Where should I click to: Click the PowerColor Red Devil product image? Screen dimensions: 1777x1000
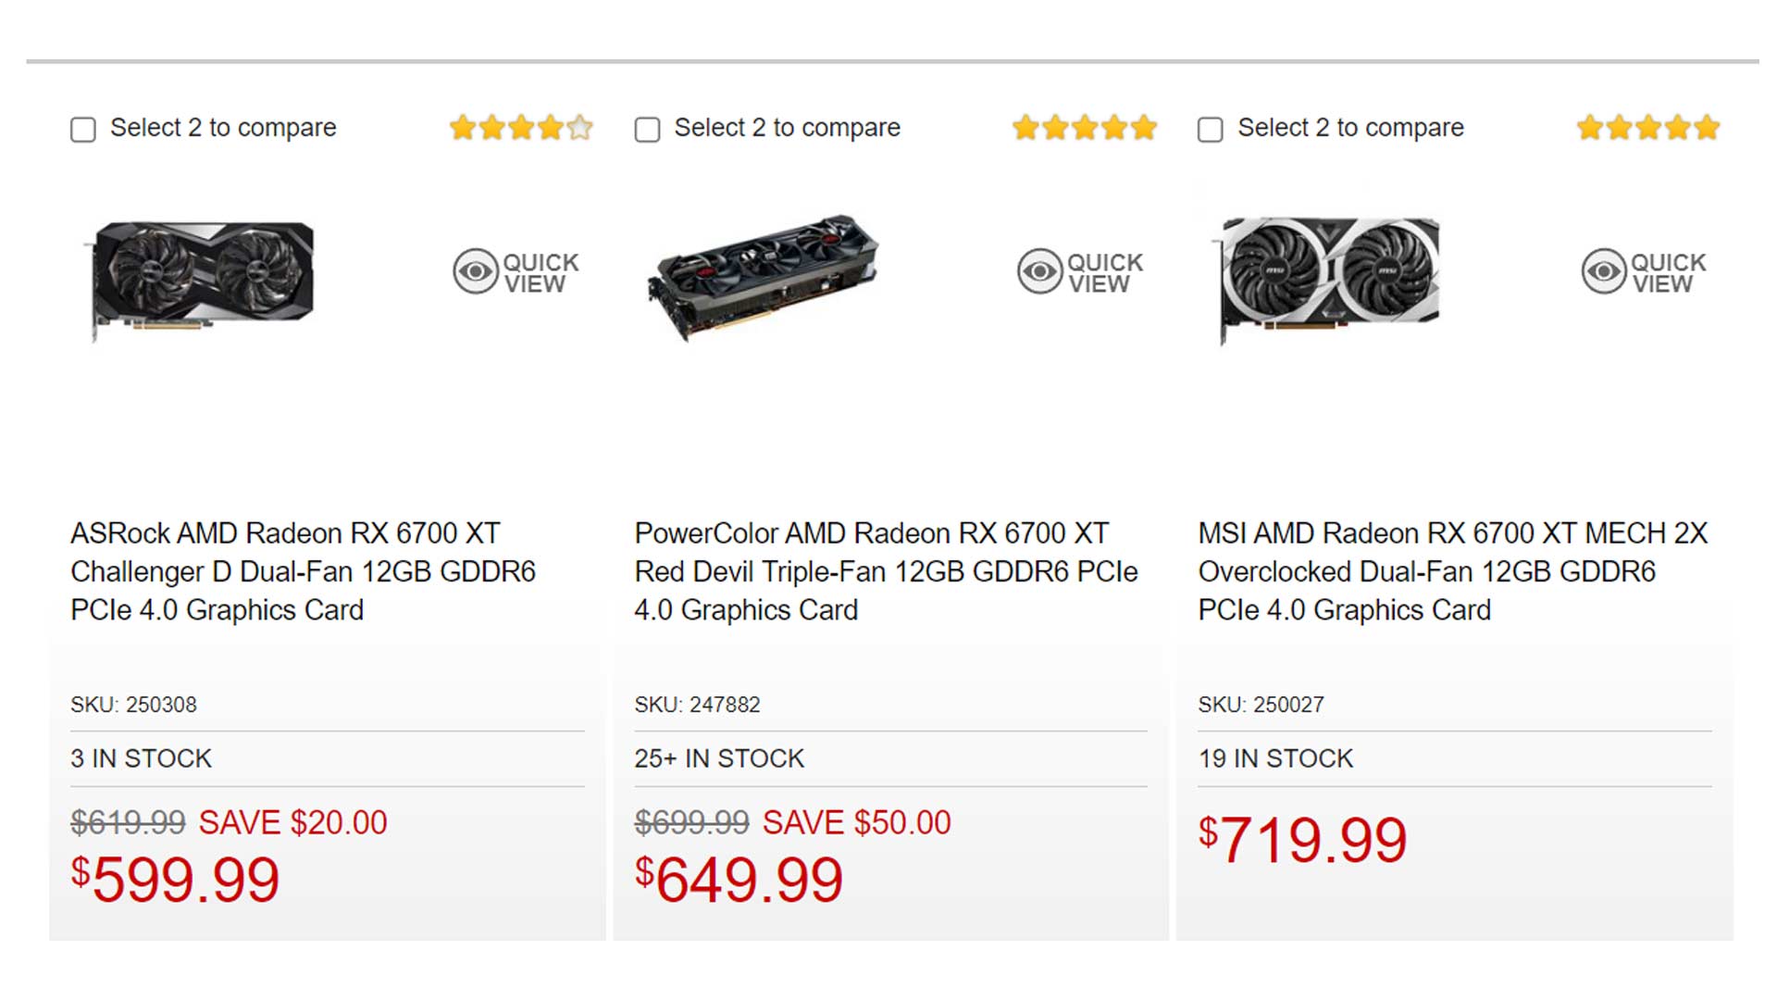click(x=764, y=276)
